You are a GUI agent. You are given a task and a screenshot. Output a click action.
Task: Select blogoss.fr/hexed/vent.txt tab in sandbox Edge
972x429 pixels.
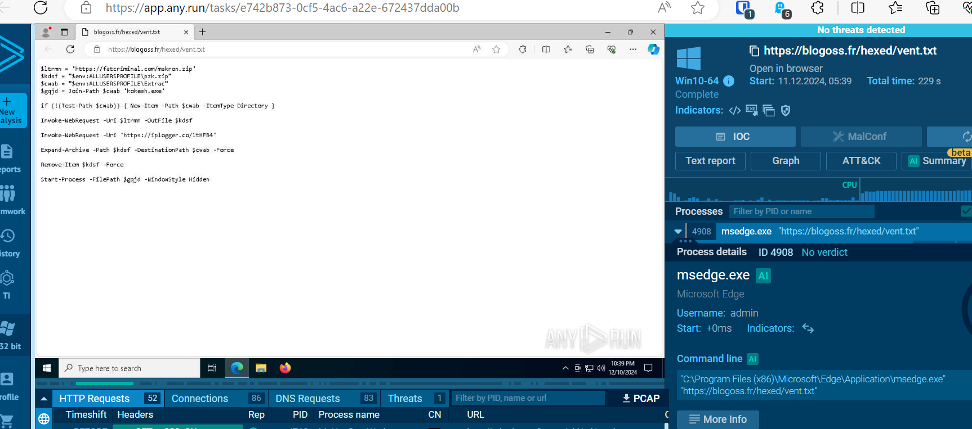(135, 32)
